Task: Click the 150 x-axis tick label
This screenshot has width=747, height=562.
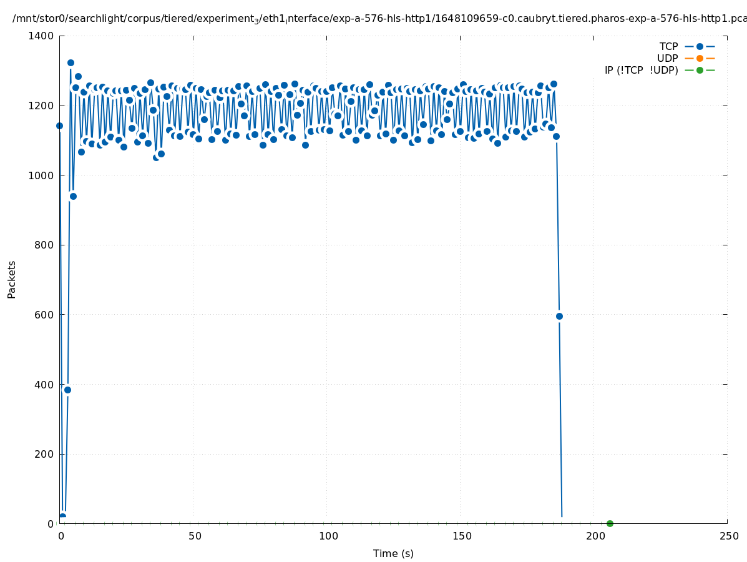Action: point(461,536)
